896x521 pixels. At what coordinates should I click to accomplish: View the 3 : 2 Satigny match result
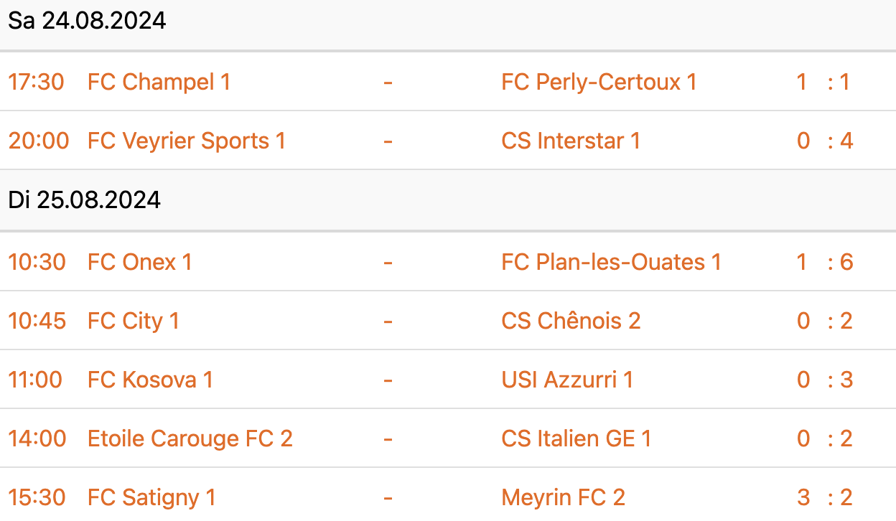tap(824, 497)
